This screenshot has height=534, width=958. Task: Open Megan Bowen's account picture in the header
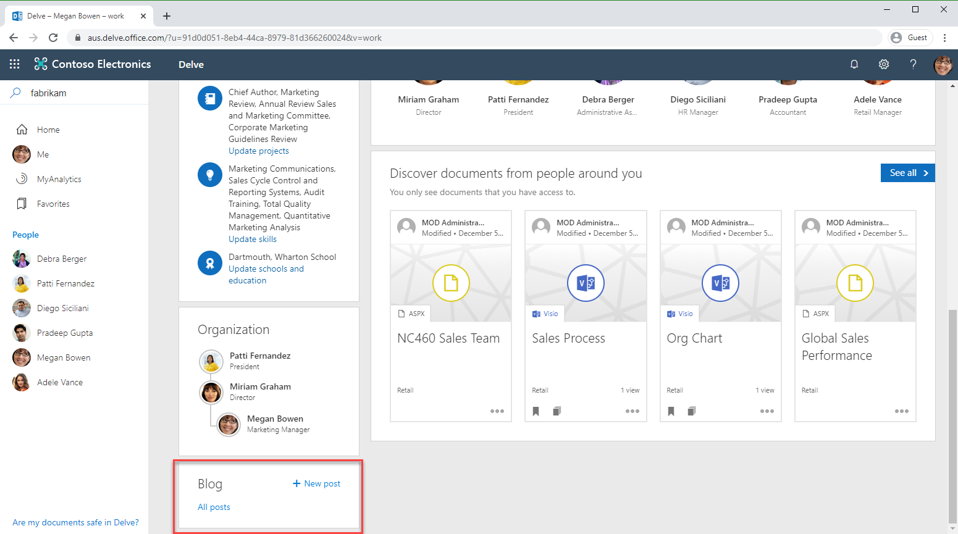[943, 64]
